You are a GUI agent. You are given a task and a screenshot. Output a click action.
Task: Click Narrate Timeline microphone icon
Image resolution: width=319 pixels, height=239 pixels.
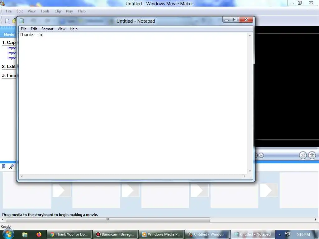click(11, 167)
